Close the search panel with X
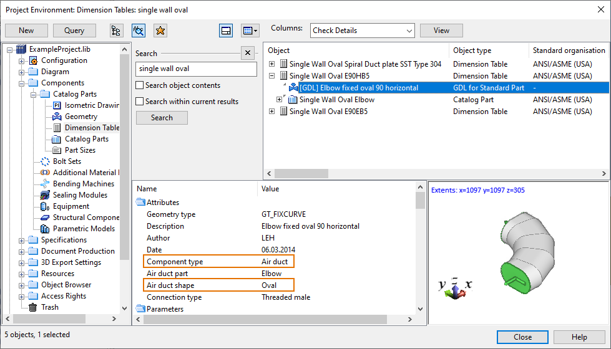Image resolution: width=611 pixels, height=349 pixels. pos(248,53)
